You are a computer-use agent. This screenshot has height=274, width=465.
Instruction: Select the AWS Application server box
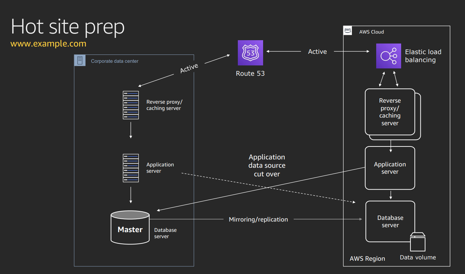click(x=390, y=168)
